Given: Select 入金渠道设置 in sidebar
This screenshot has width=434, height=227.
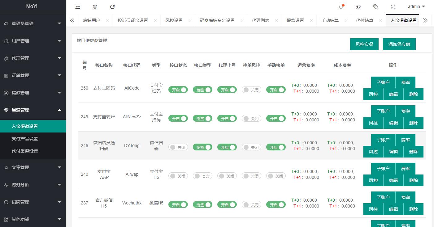Looking at the screenshot, I should point(33,126).
